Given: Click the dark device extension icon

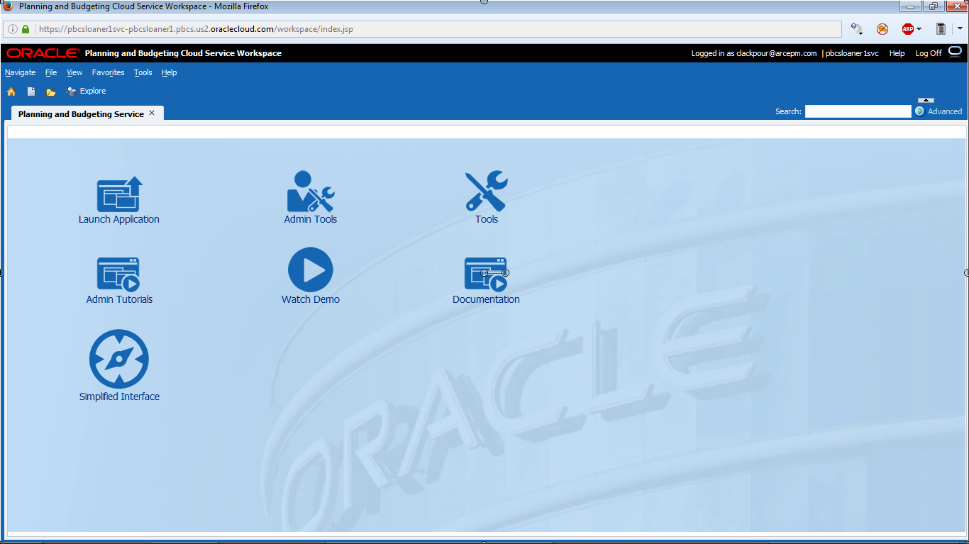Looking at the screenshot, I should tap(941, 29).
